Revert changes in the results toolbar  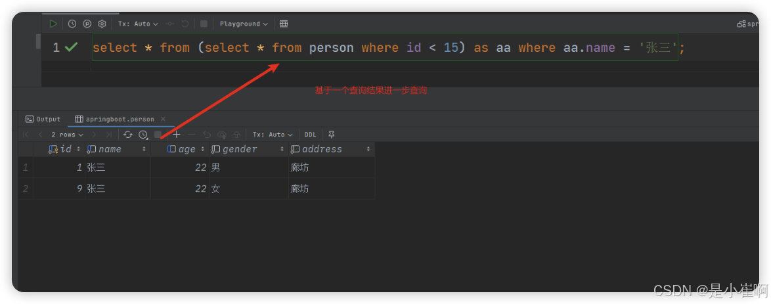207,135
